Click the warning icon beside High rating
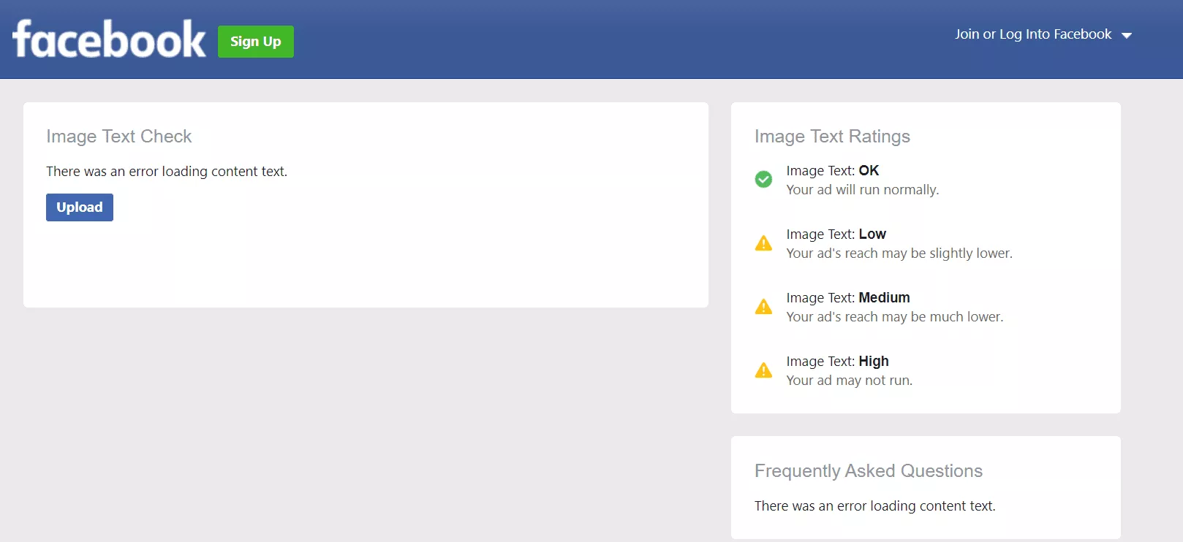The height and width of the screenshot is (542, 1183). (763, 370)
